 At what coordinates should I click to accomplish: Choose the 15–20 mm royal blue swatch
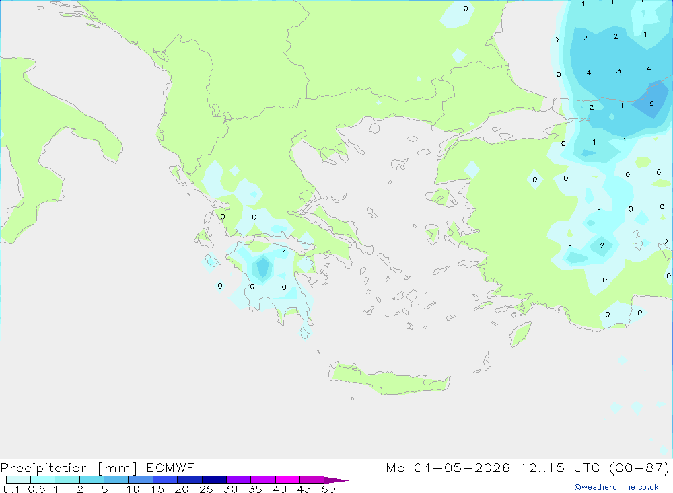pos(166,480)
